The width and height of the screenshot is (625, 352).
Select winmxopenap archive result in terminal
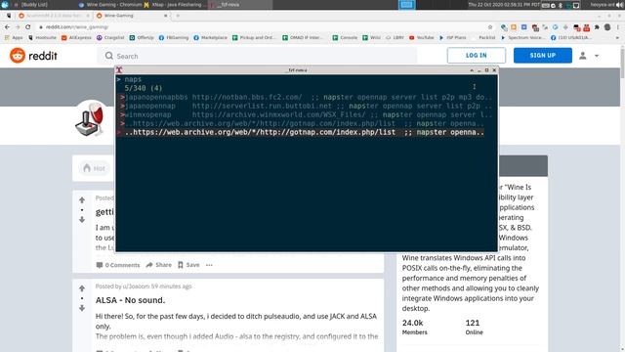(307, 114)
